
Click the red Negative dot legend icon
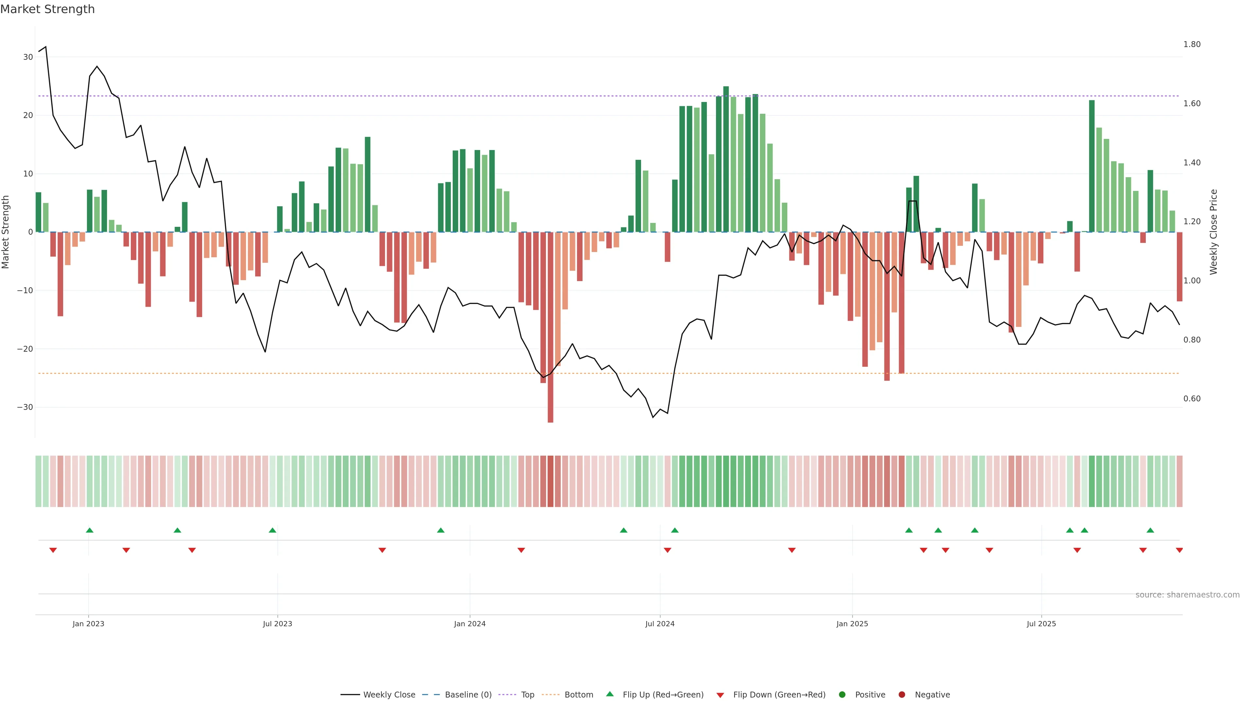coord(901,694)
